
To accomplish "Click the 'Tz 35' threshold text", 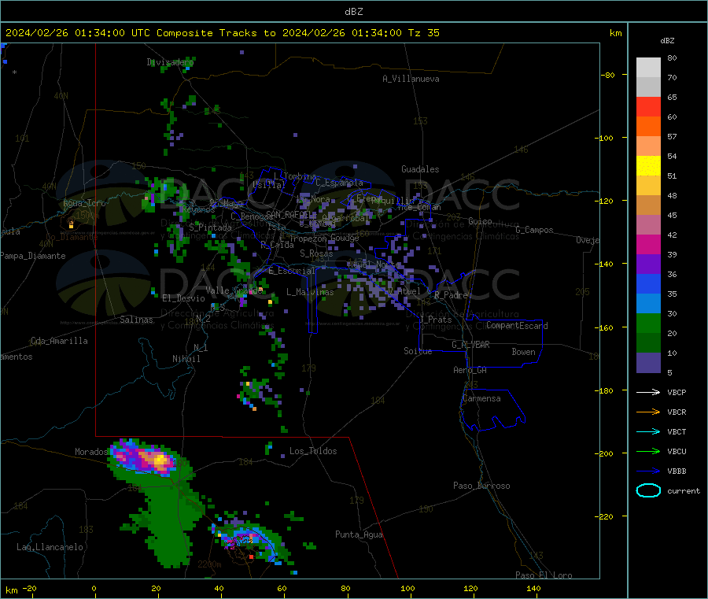I will 423,33.
